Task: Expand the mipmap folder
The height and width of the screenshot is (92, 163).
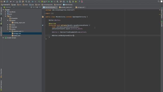Action: 8,27
